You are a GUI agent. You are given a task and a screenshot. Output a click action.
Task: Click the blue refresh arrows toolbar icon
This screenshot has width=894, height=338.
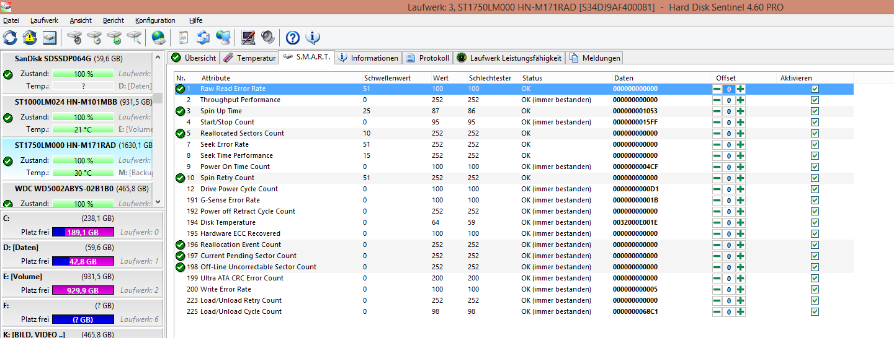[x=10, y=37]
